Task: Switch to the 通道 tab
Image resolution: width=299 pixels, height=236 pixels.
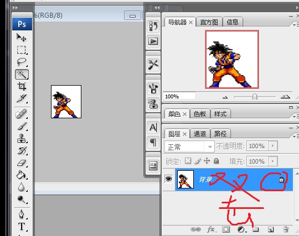Action: (200, 134)
